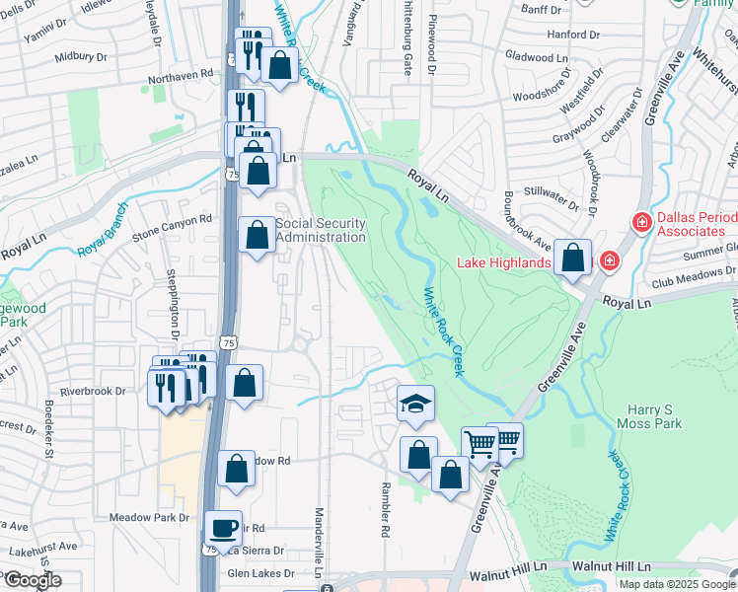
Task: Select the Harry S Moss Park label
Action: [649, 416]
